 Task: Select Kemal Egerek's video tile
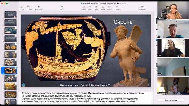point(173,86)
